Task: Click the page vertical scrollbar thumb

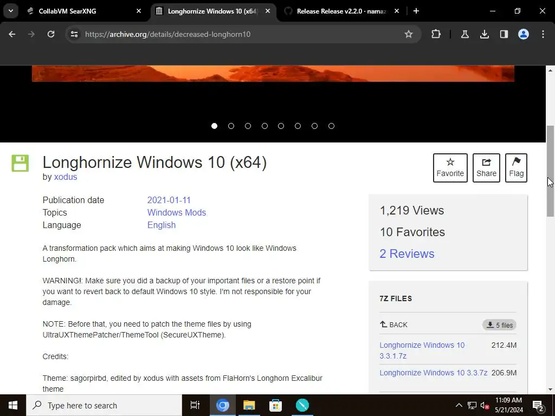Action: [551, 171]
